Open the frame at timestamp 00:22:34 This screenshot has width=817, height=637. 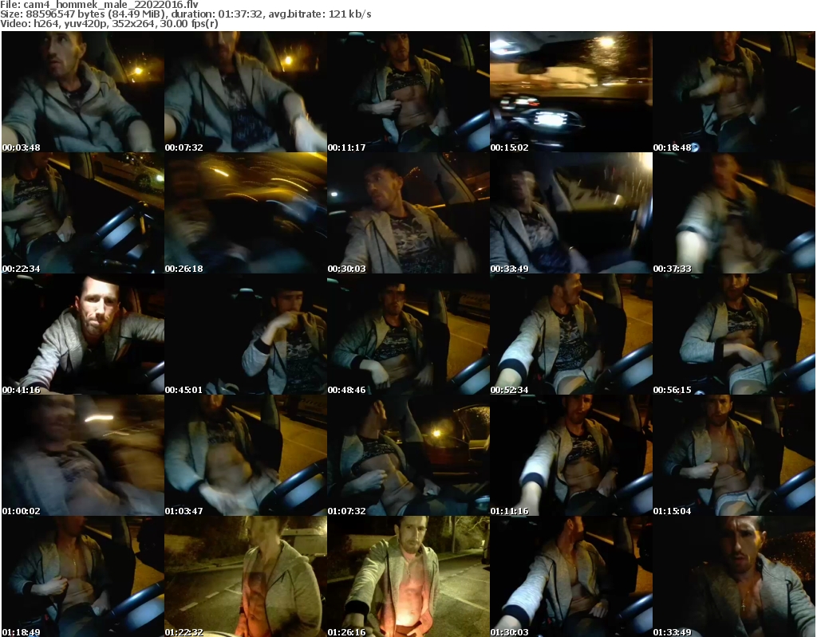coord(83,213)
